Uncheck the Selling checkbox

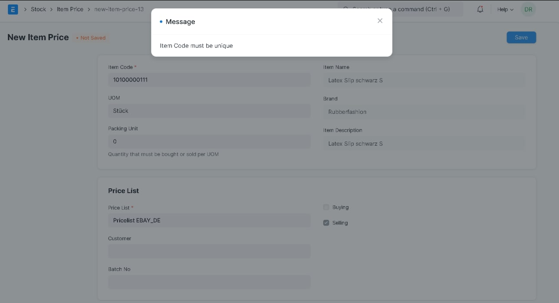pos(326,222)
